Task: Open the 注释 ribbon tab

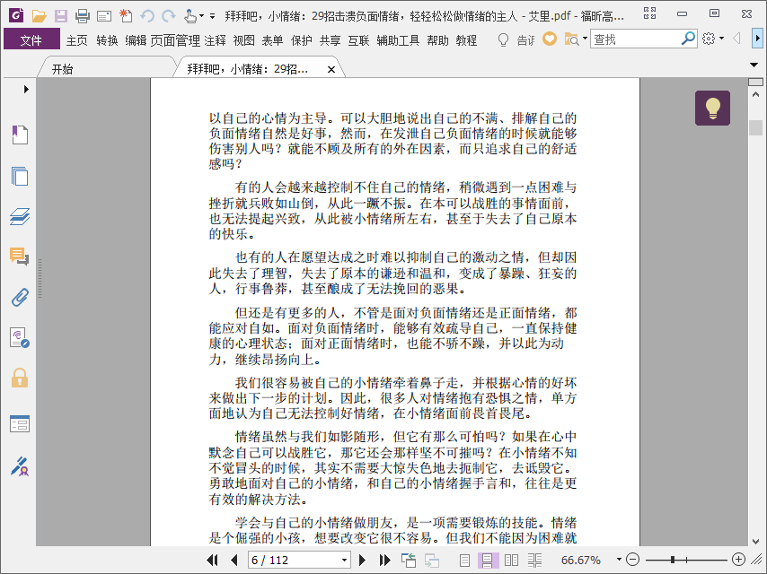Action: point(216,40)
